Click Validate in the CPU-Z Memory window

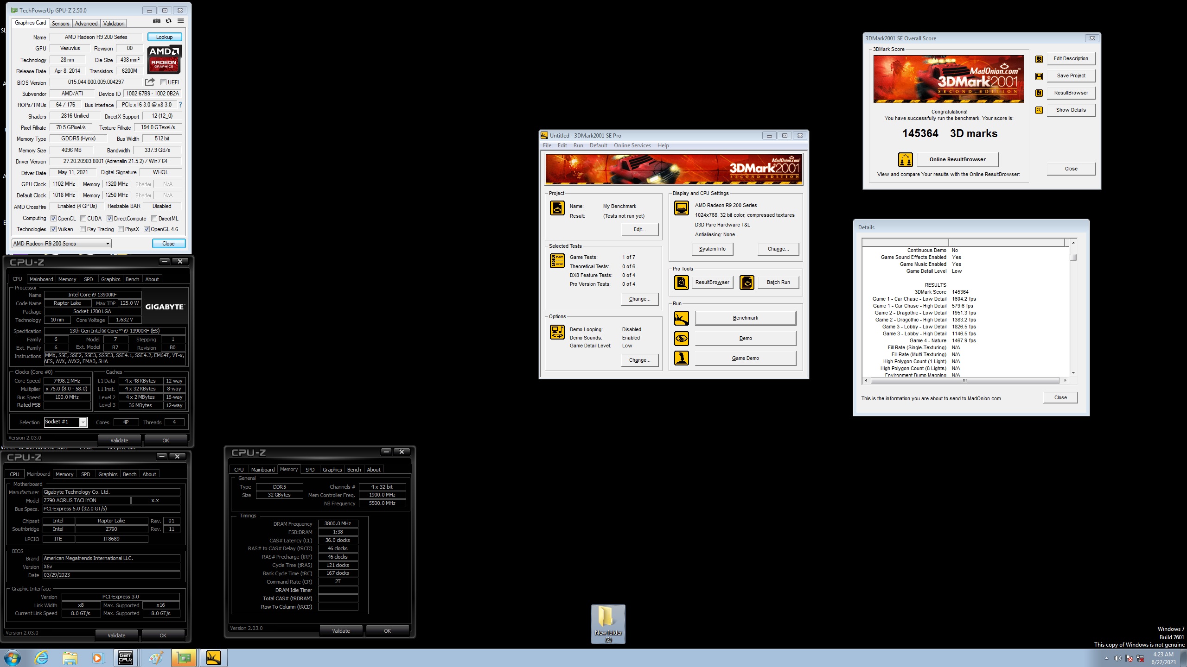click(341, 631)
